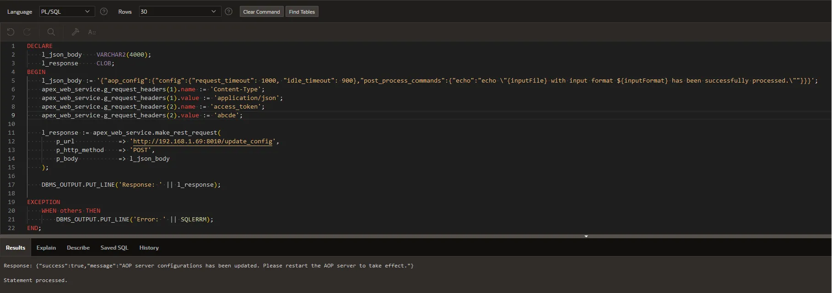Click SQLERRM on line 21
Screen dimensions: 832x293
coord(194,220)
